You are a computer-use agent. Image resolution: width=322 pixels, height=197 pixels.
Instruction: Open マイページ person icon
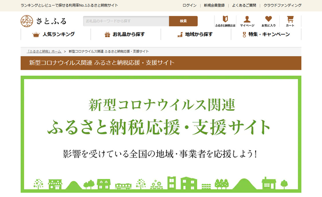[x=247, y=21]
